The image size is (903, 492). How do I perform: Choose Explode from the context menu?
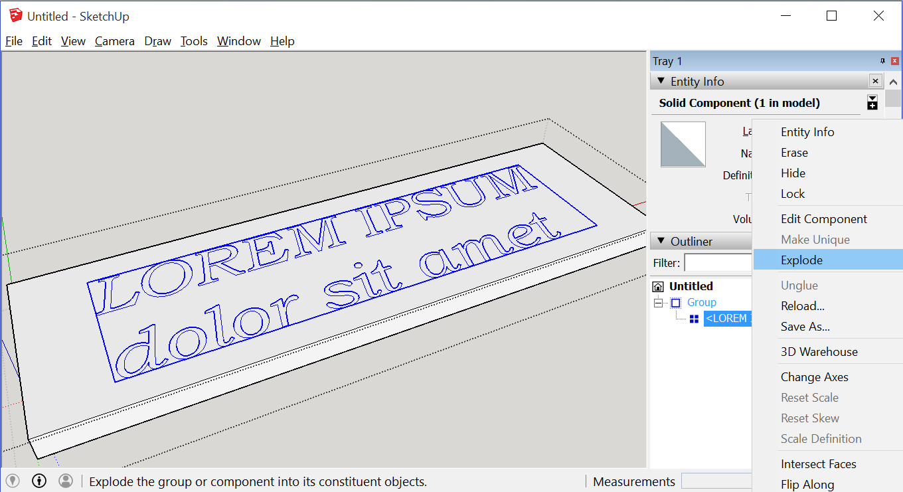click(802, 260)
